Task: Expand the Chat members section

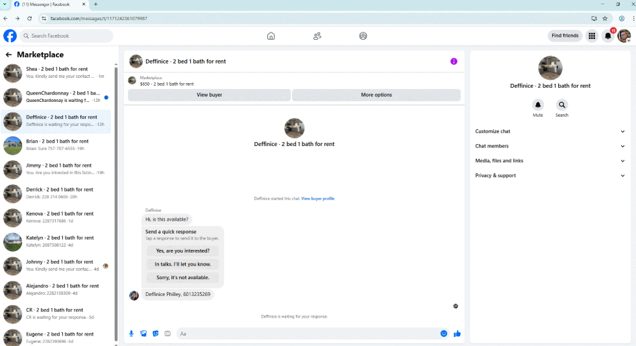Action: pyautogui.click(x=550, y=146)
